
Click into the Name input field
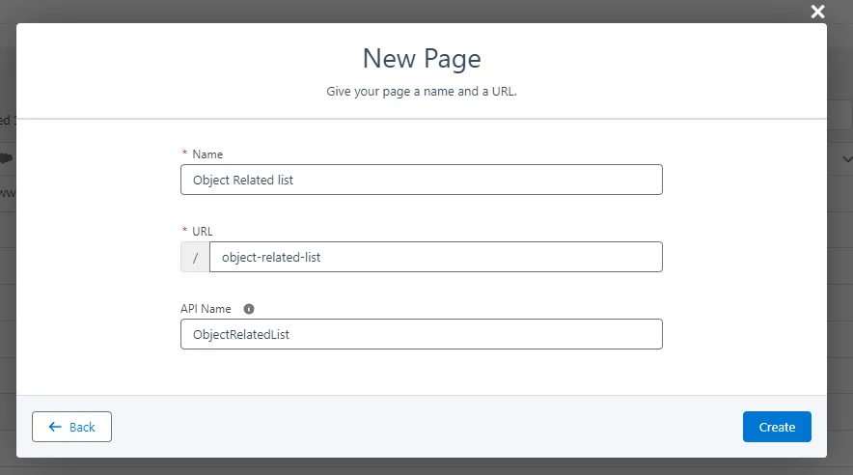(421, 180)
